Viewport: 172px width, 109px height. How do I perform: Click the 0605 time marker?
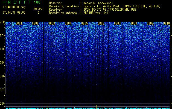point(84,23)
